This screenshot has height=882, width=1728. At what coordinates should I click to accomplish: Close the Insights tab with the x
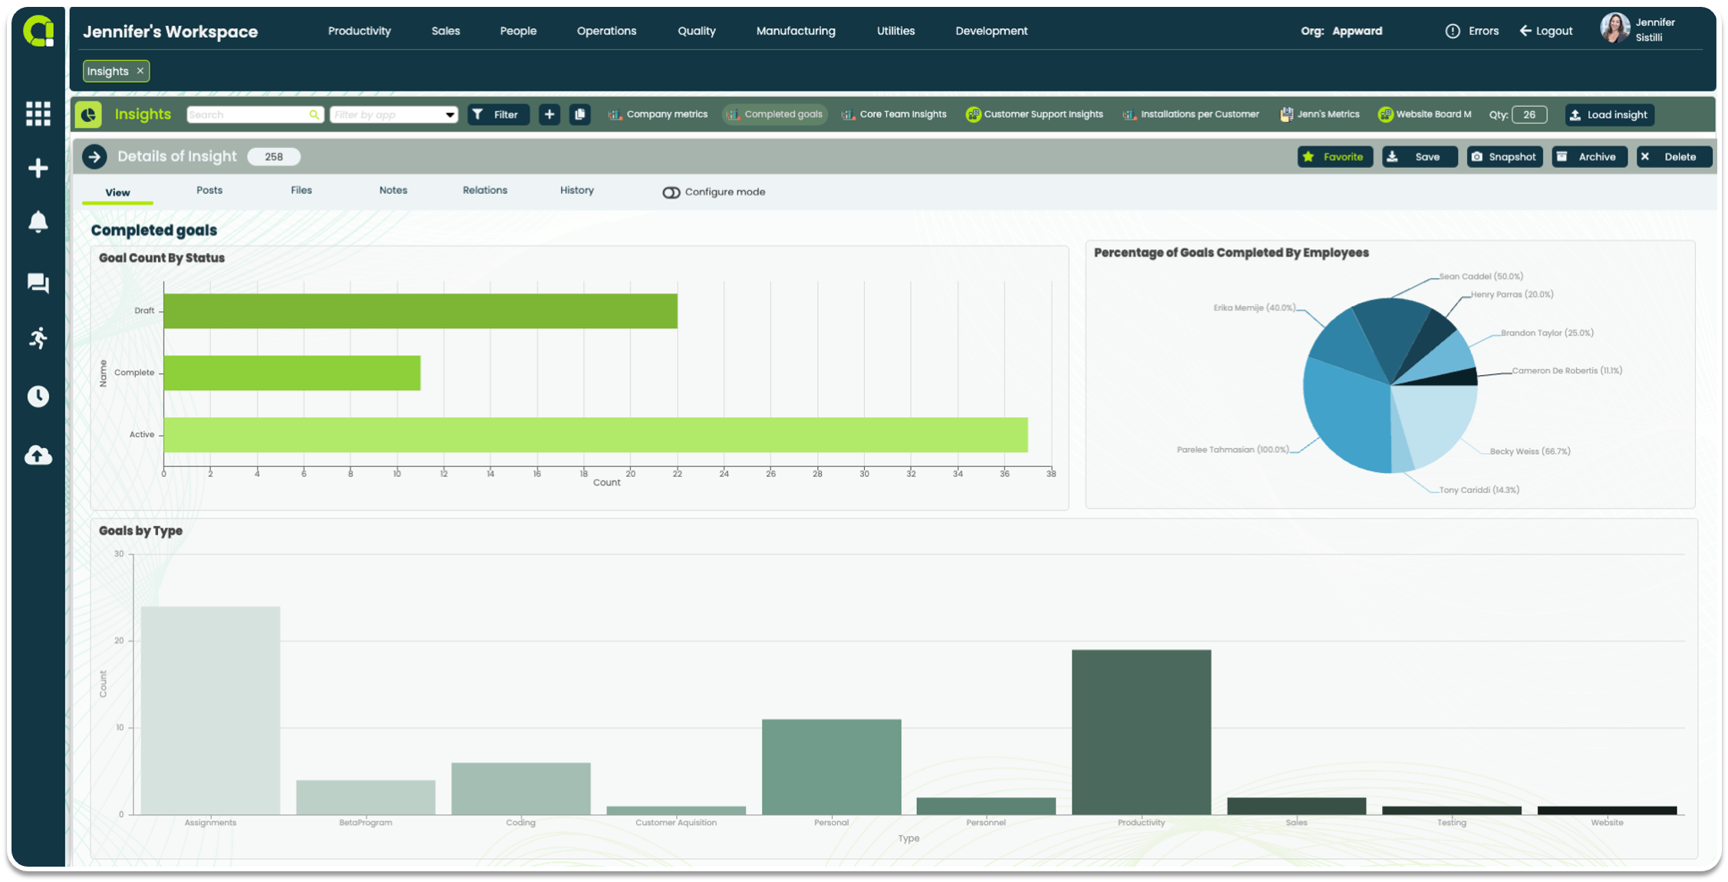pyautogui.click(x=140, y=71)
